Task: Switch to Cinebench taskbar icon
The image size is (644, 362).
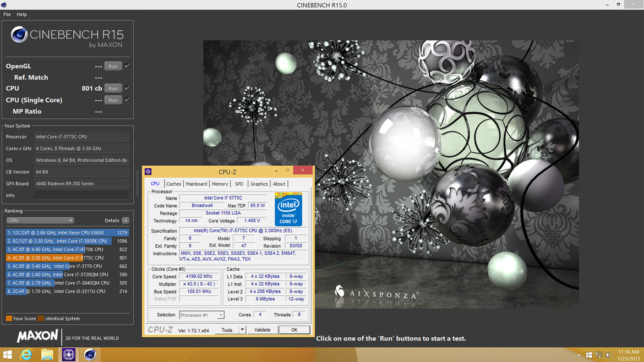Action: tap(90, 355)
